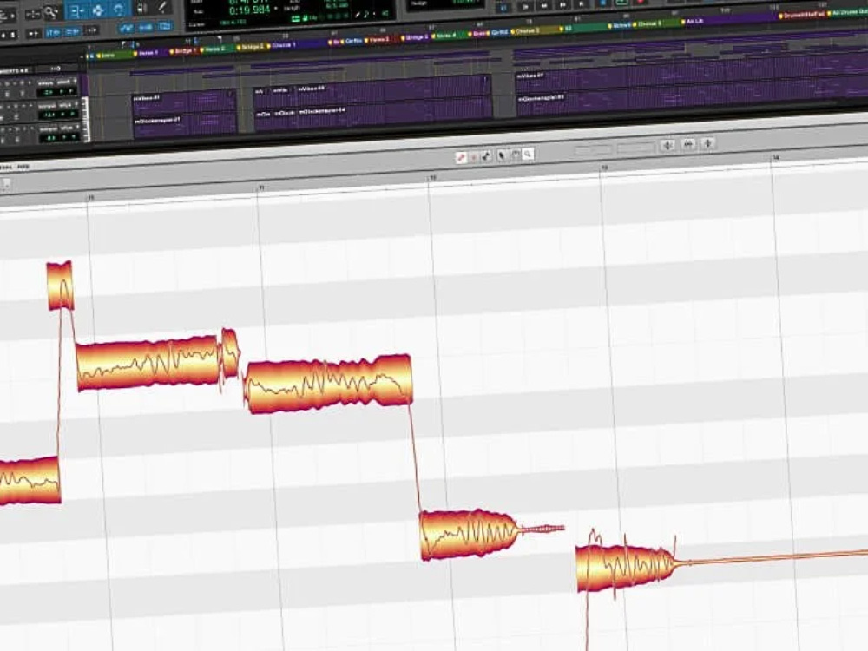Click bar 11 in Melodyne's time ruler
The width and height of the screenshot is (868, 651).
(x=261, y=188)
